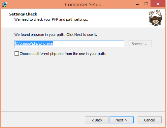Click the Composer conductor logo image
The image size is (167, 128).
(155, 18)
